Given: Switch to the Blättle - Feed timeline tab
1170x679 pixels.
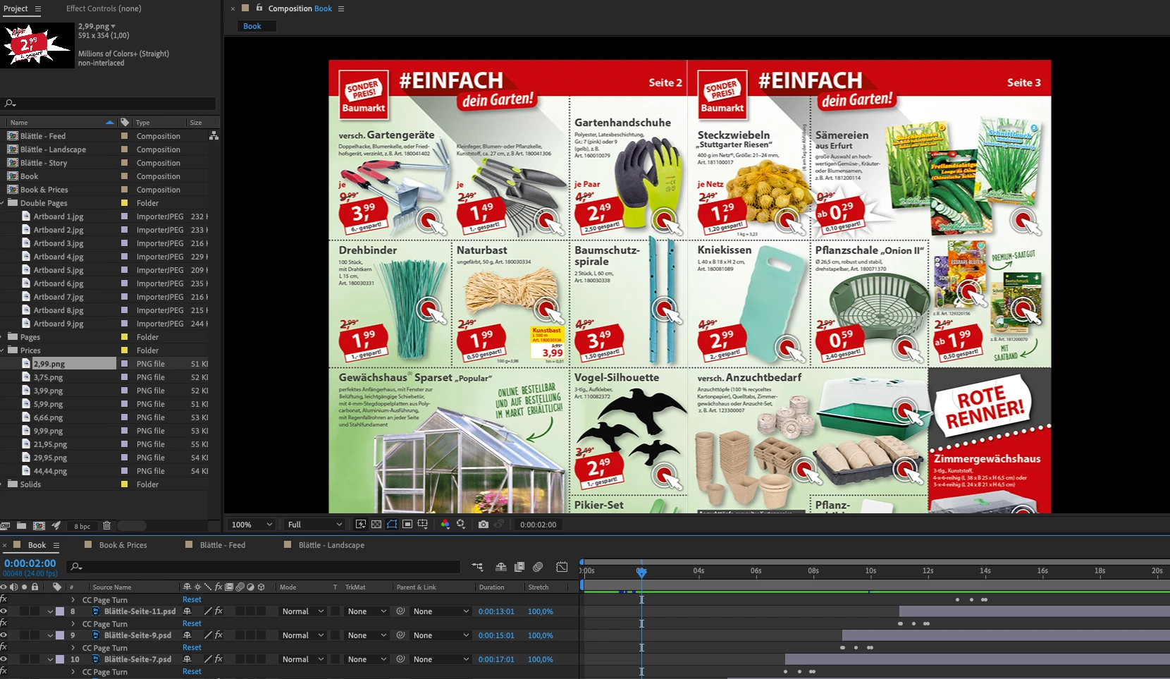Looking at the screenshot, I should 223,545.
